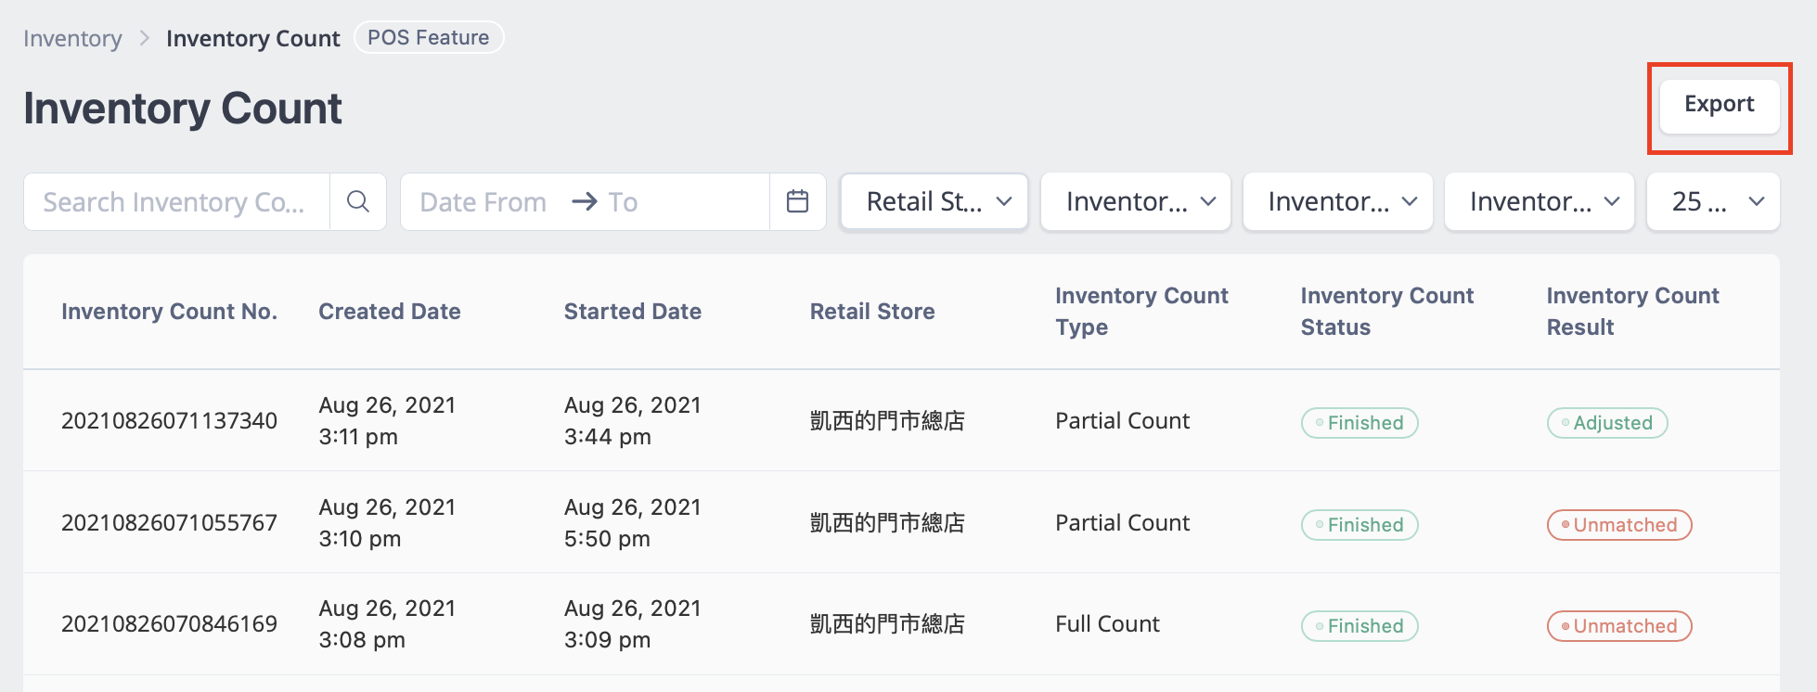This screenshot has height=692, width=1817.
Task: Focus the Search Inventory Count field
Action: 176,201
